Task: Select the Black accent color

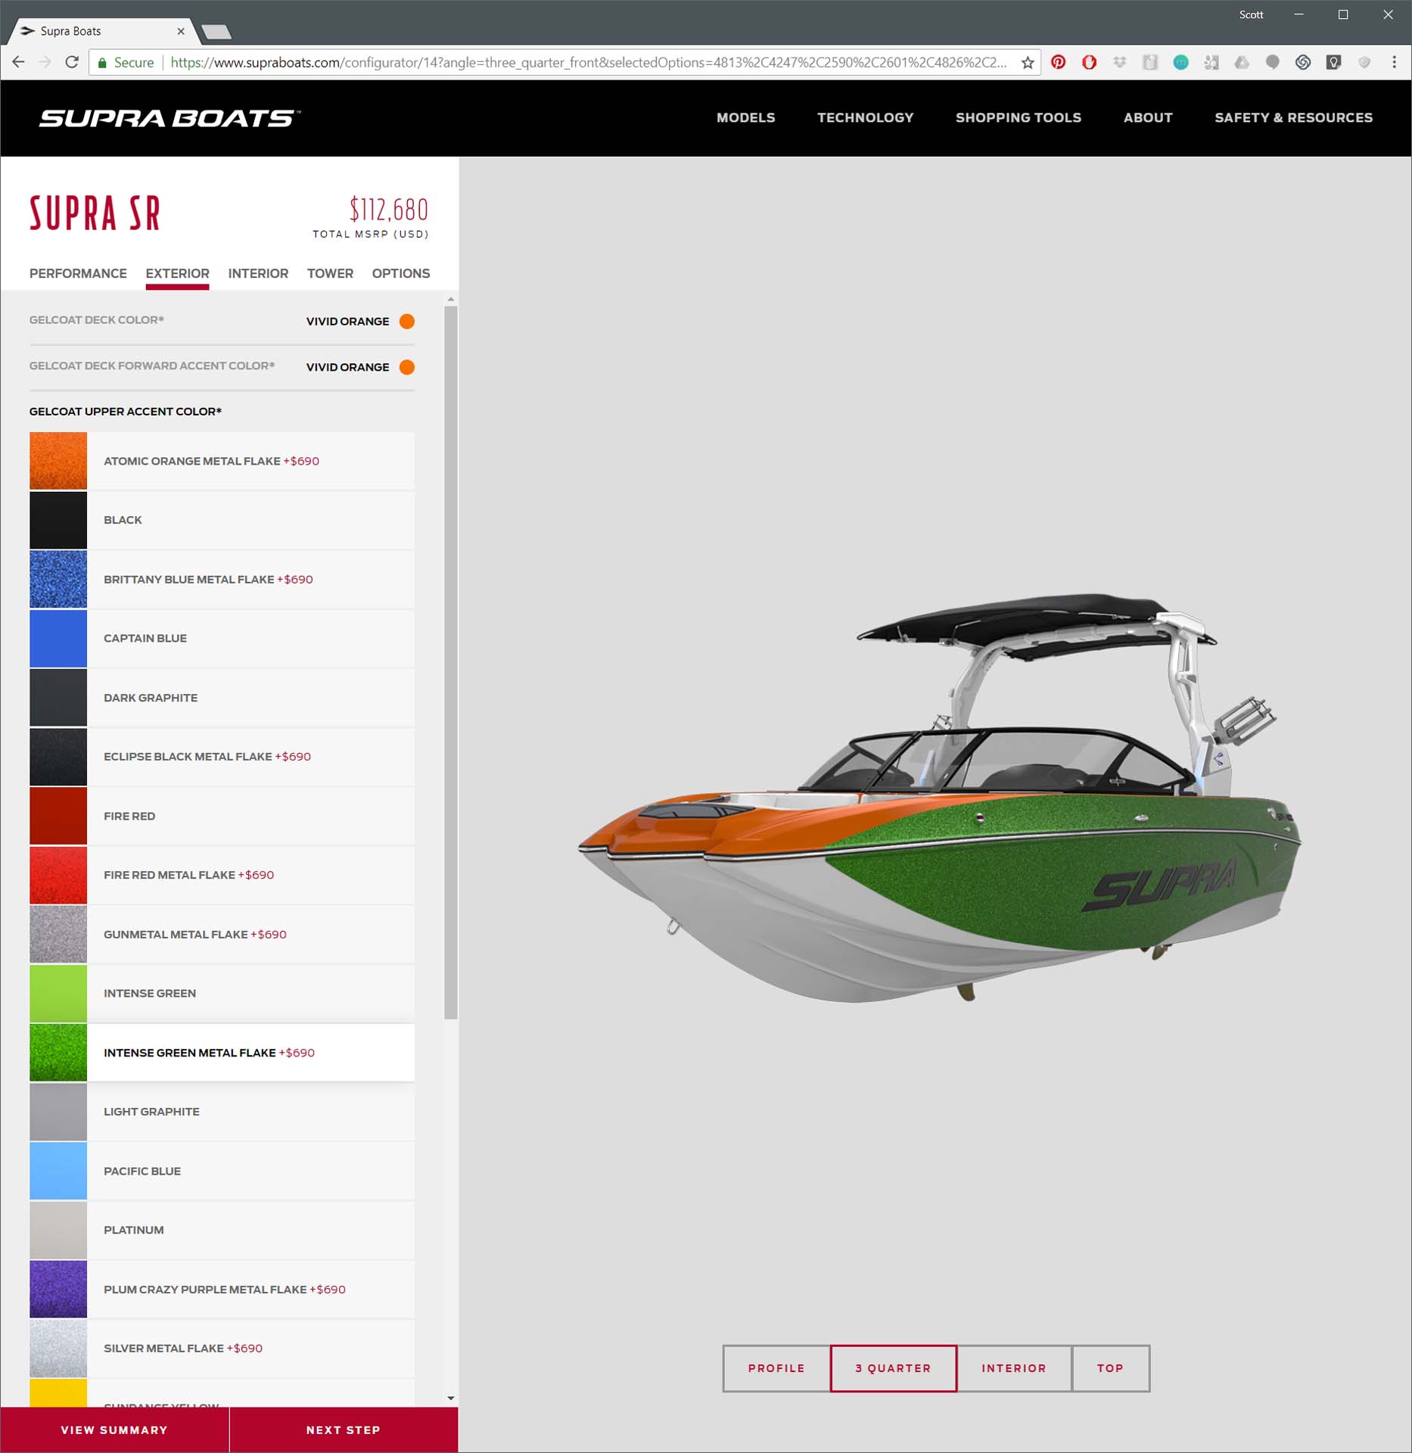Action: 222,520
